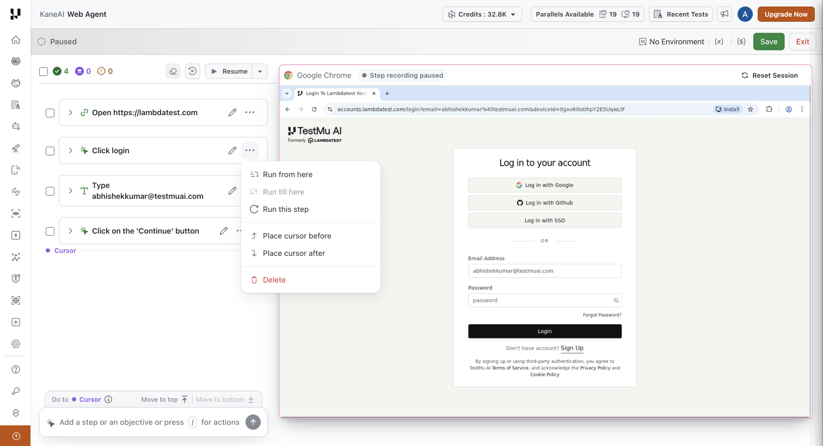Click Chrome's back arrow in the session
823x446 pixels.
(288, 109)
